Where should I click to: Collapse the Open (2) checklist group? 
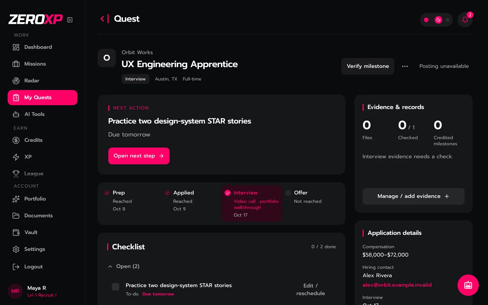click(x=124, y=266)
